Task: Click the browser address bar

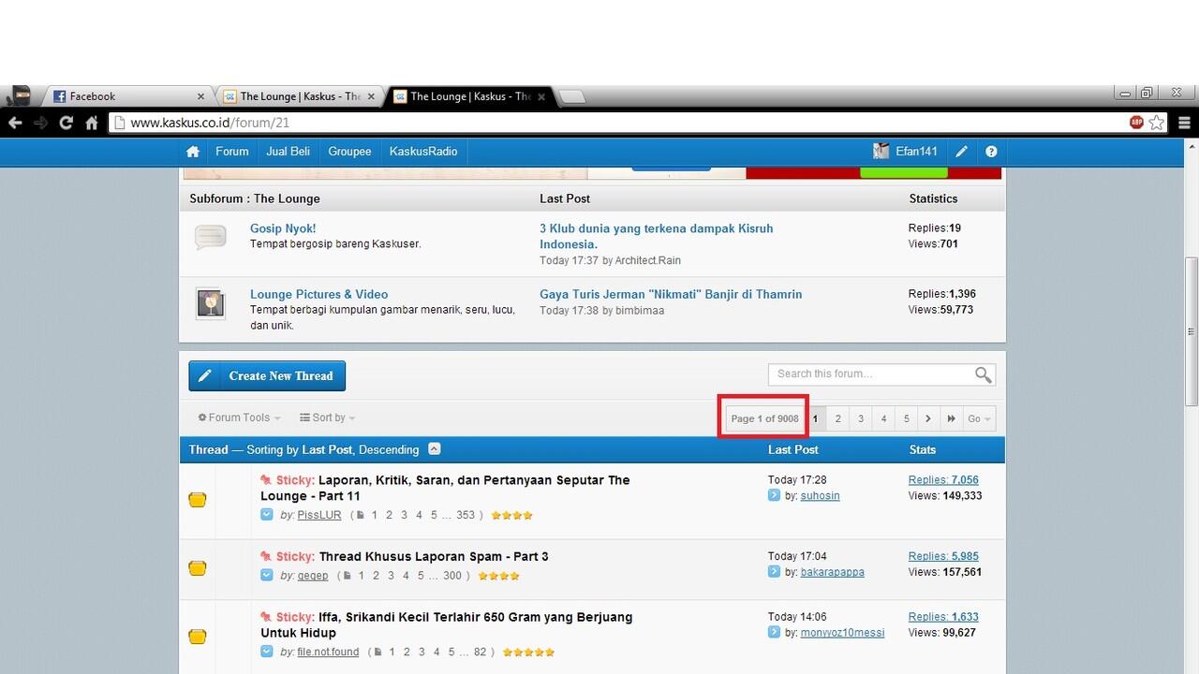Action: [618, 123]
